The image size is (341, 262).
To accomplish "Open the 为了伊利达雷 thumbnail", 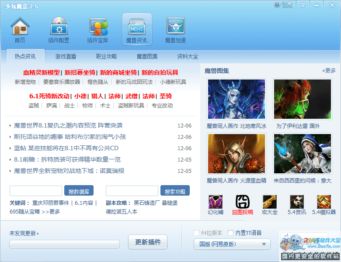I will pyautogui.click(x=303, y=99).
